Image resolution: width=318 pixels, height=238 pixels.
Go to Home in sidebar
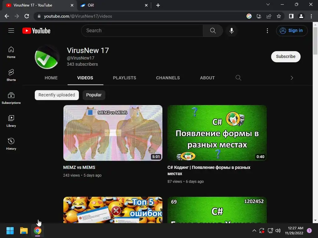pos(11,52)
